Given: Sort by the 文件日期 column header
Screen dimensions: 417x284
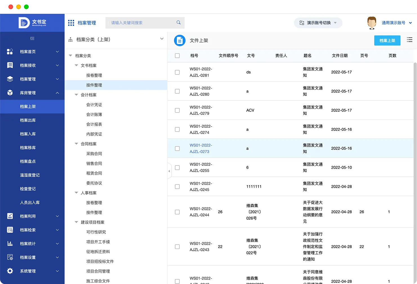Looking at the screenshot, I should 340,56.
